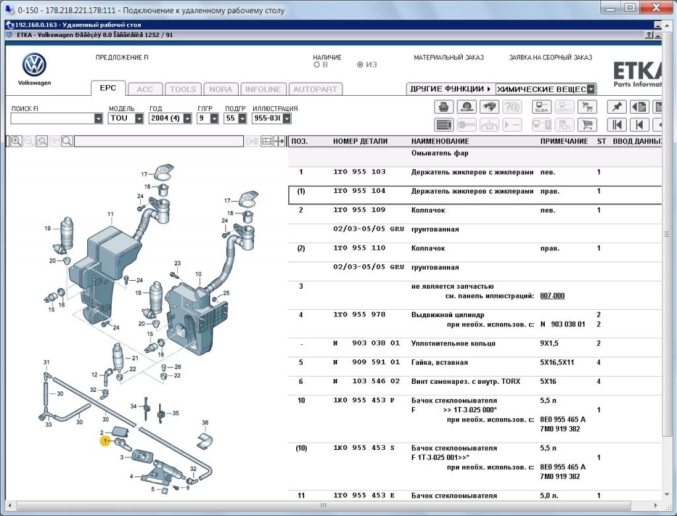Click the highlighted callout 1 in diagram

click(x=105, y=441)
